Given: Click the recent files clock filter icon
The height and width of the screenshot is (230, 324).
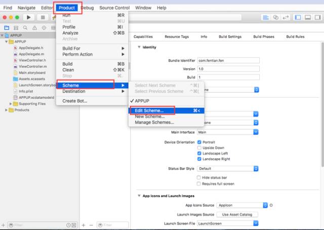Looking at the screenshot, I should (68, 225).
